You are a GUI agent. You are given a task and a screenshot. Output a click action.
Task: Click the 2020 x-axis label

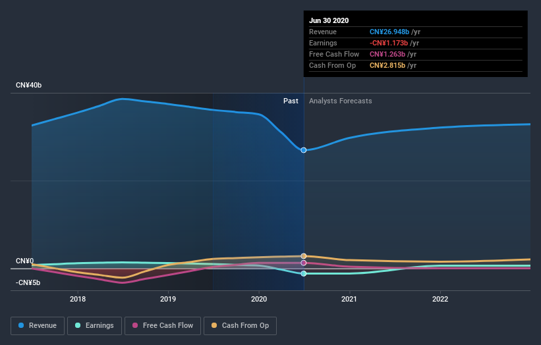pyautogui.click(x=259, y=299)
